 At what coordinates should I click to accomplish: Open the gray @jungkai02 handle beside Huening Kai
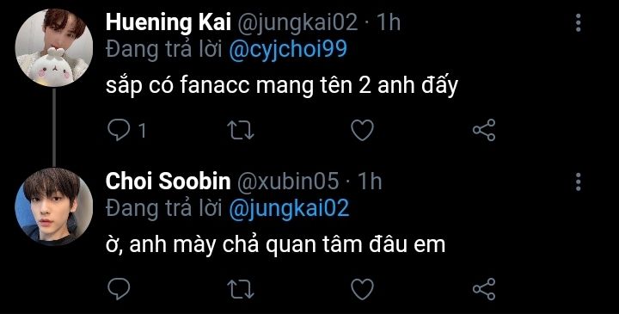pos(297,24)
